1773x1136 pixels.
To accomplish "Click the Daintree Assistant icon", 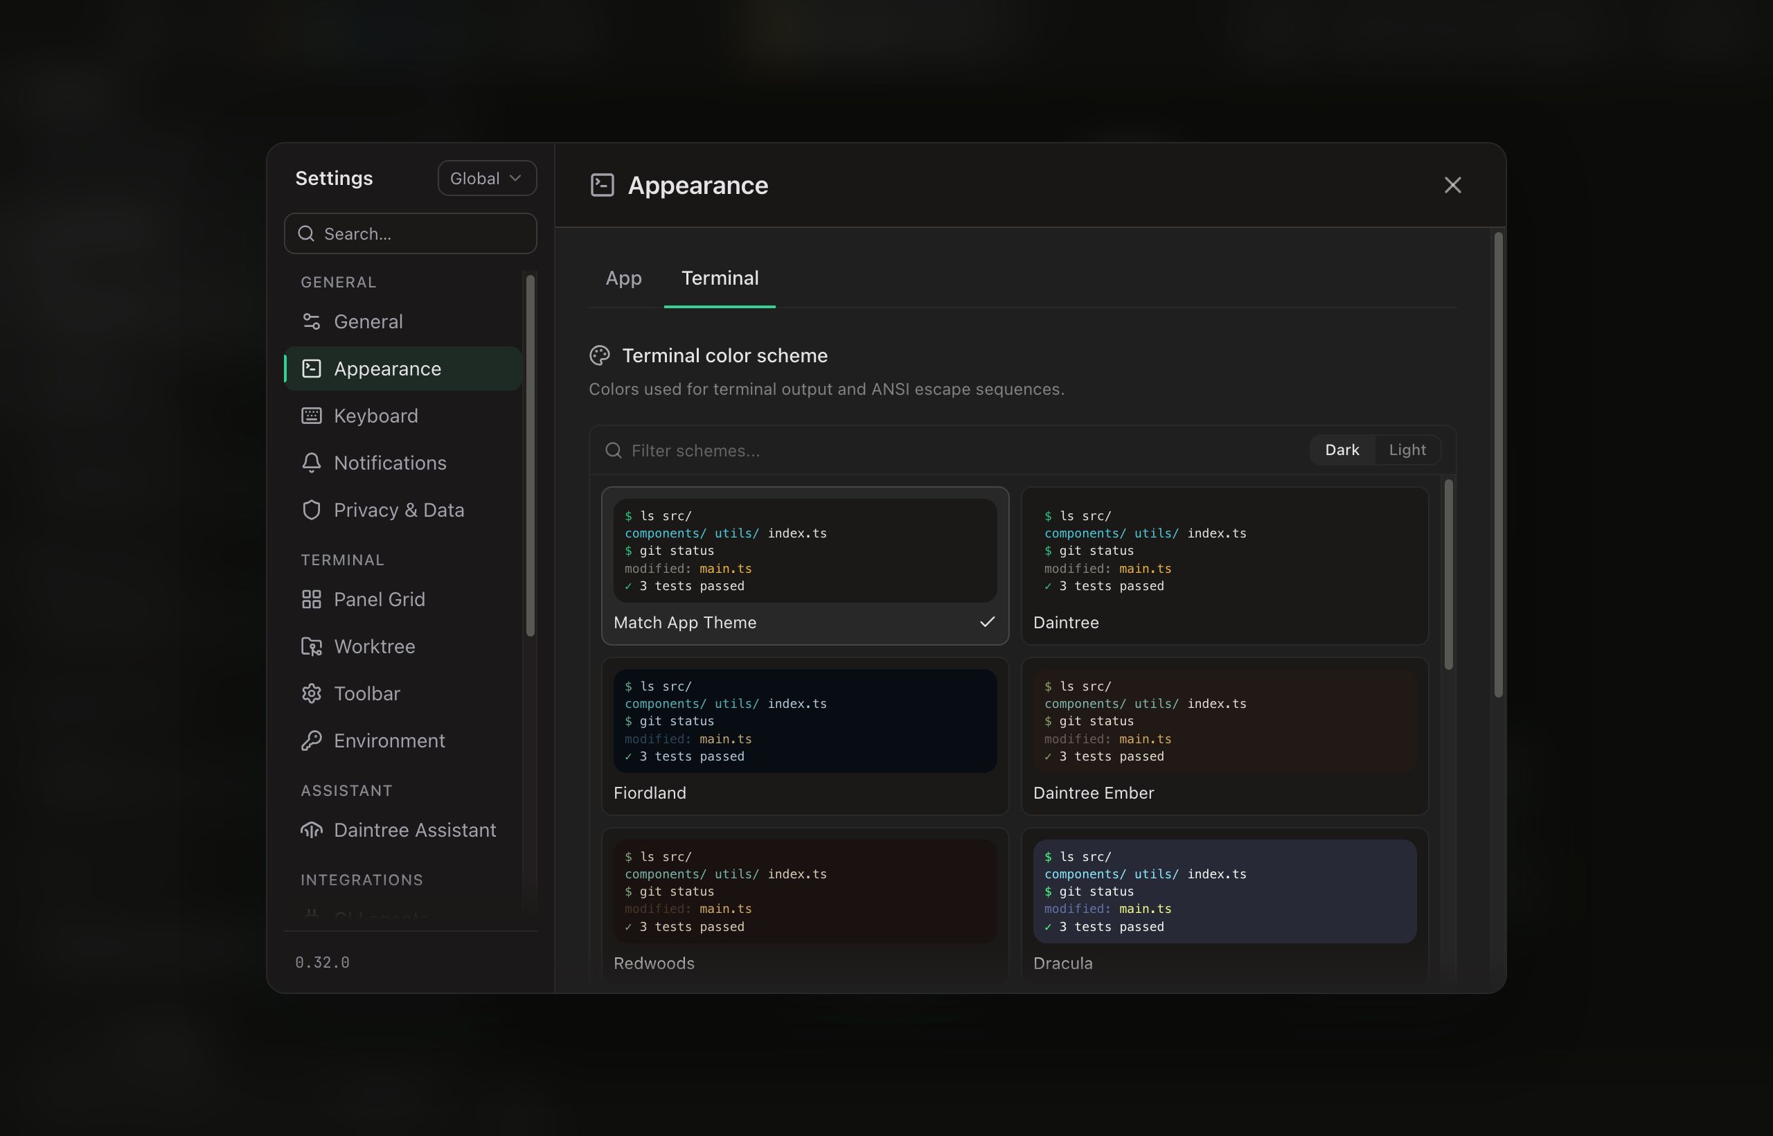I will (x=311, y=831).
